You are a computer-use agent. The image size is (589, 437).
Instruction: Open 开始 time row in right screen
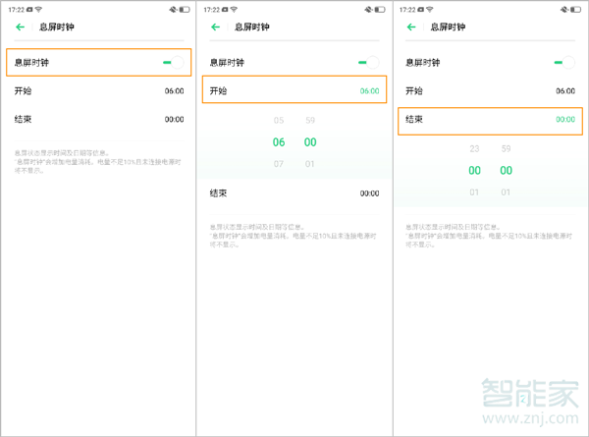pos(490,90)
